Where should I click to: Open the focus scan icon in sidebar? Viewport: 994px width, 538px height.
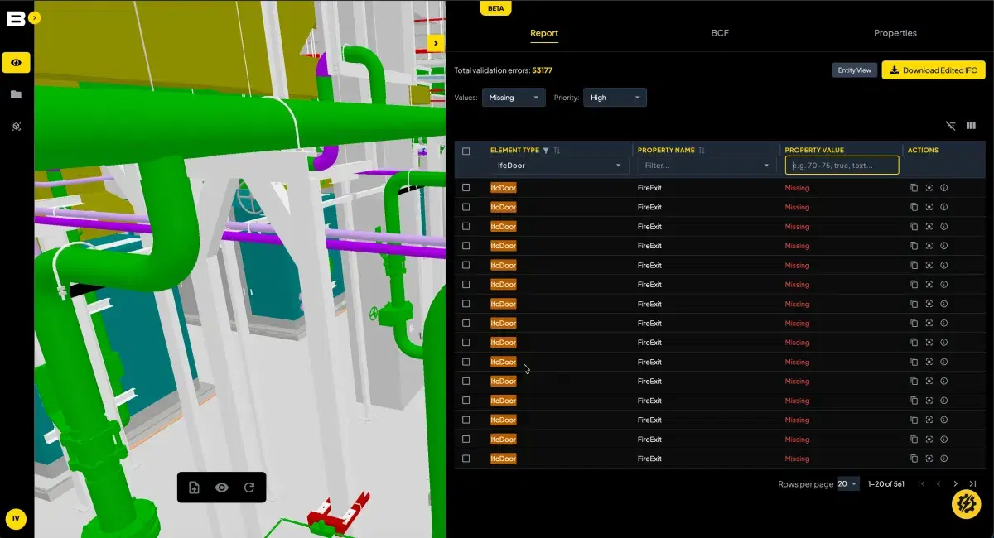pyautogui.click(x=16, y=127)
